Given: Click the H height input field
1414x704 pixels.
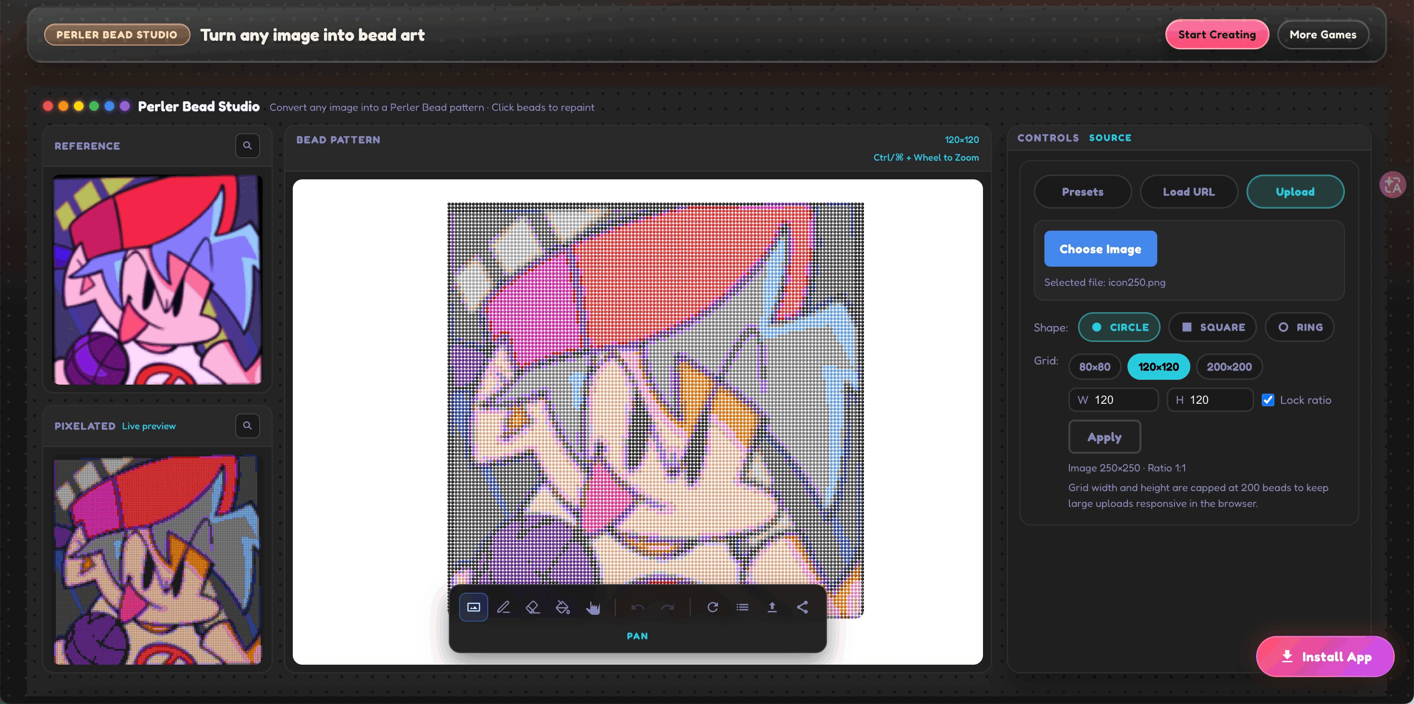Looking at the screenshot, I should tap(1210, 399).
